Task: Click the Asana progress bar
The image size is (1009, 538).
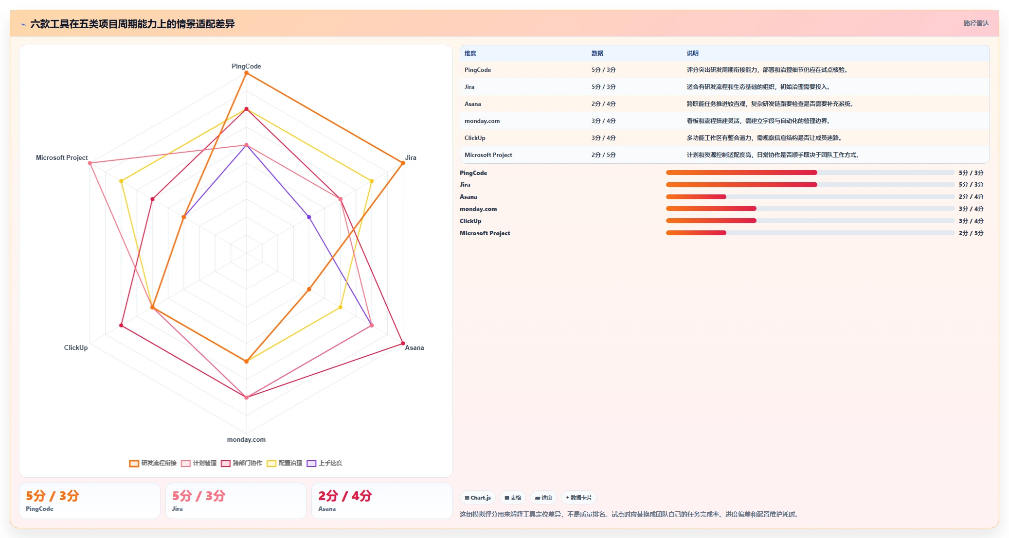Action: coord(810,197)
